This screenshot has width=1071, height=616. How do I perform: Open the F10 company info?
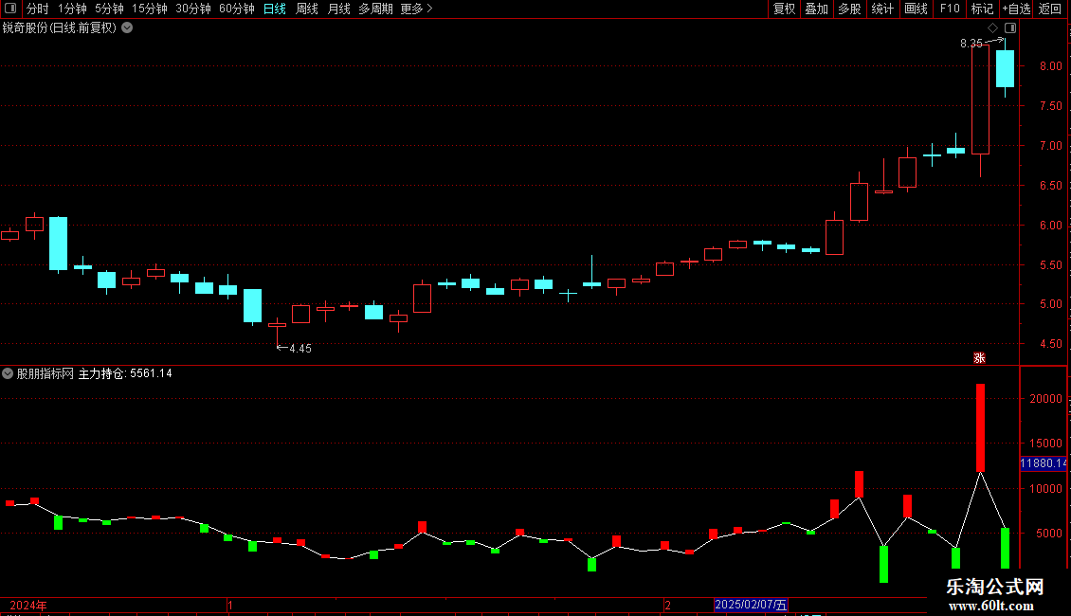[950, 9]
